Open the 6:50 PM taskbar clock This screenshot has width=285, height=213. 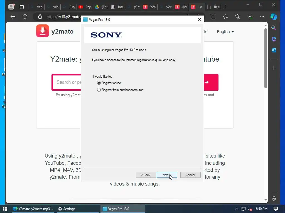pyautogui.click(x=261, y=209)
